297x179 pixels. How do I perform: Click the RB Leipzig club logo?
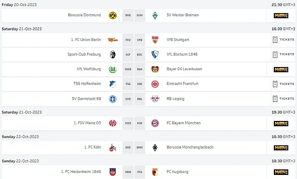click(155, 99)
